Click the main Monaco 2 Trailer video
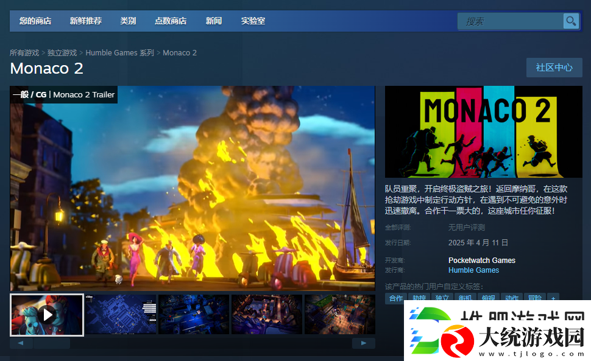 192,188
